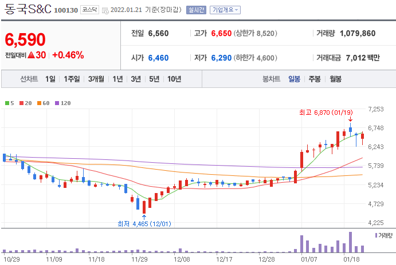Screen dimensions: 396x265
Task: Click the 최고 6,870 (01/19) label
Action: coord(326,113)
